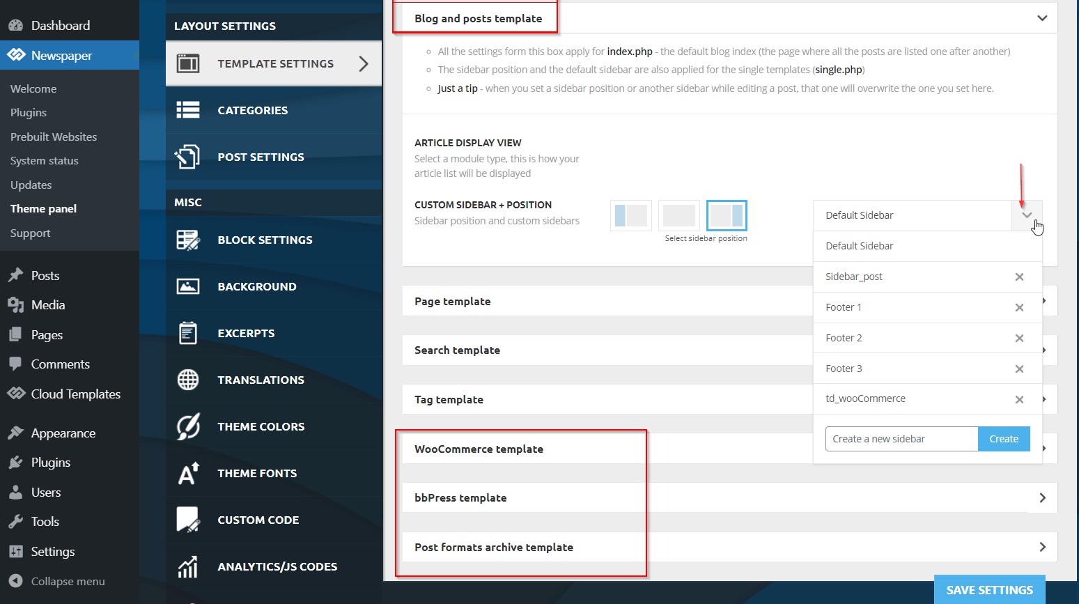Click the Theme Fonts icon
This screenshot has height=604, width=1079.
[x=188, y=473]
